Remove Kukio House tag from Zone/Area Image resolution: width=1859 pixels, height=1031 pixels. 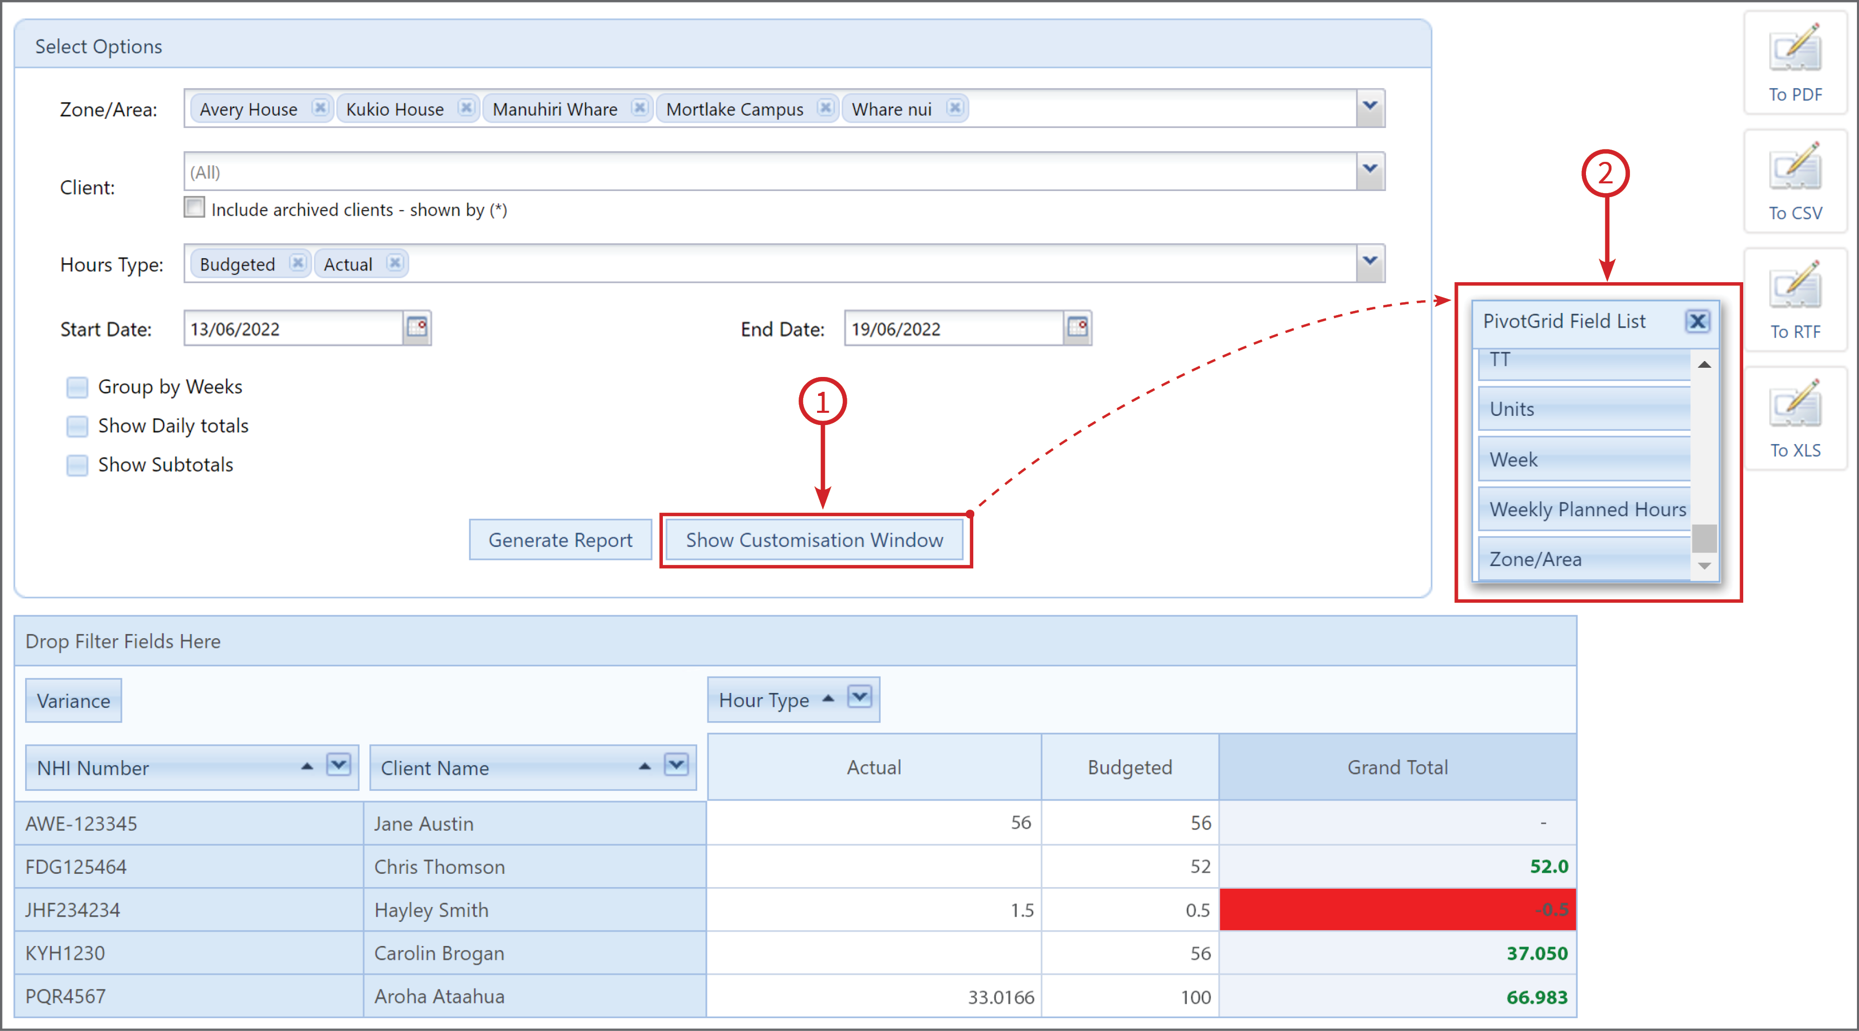click(x=466, y=108)
